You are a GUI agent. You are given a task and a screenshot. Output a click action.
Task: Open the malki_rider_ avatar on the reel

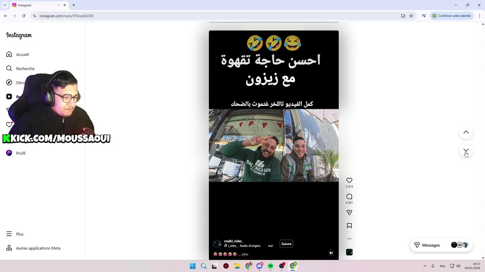point(217,244)
